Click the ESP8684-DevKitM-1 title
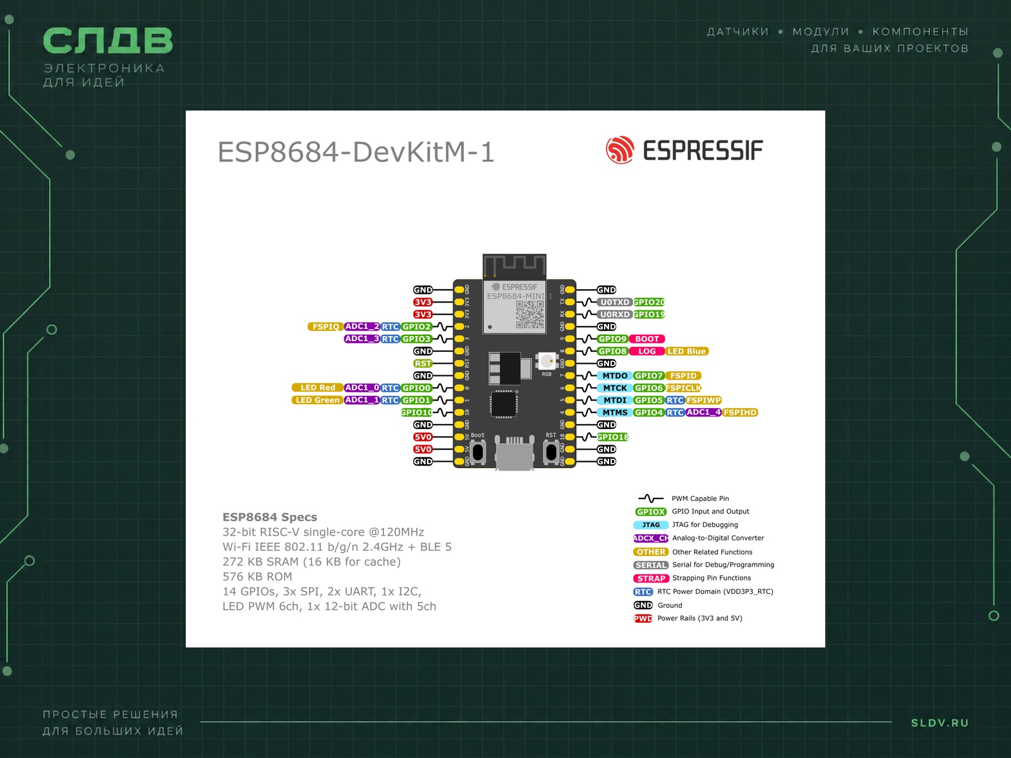 (x=356, y=152)
